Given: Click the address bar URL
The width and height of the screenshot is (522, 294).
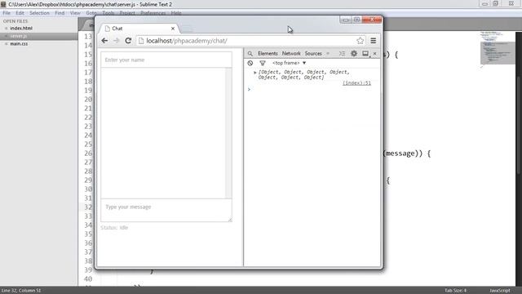Looking at the screenshot, I should pos(187,41).
